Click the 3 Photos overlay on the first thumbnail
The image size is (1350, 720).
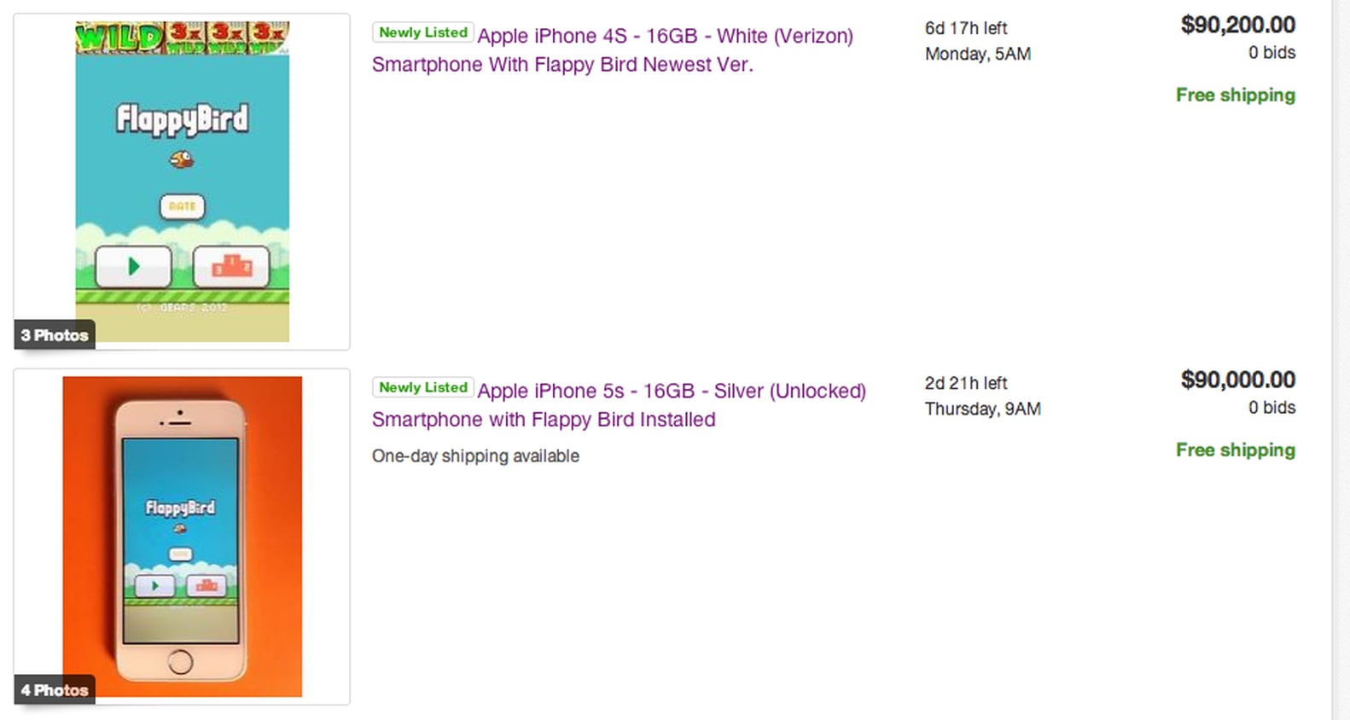(x=54, y=334)
